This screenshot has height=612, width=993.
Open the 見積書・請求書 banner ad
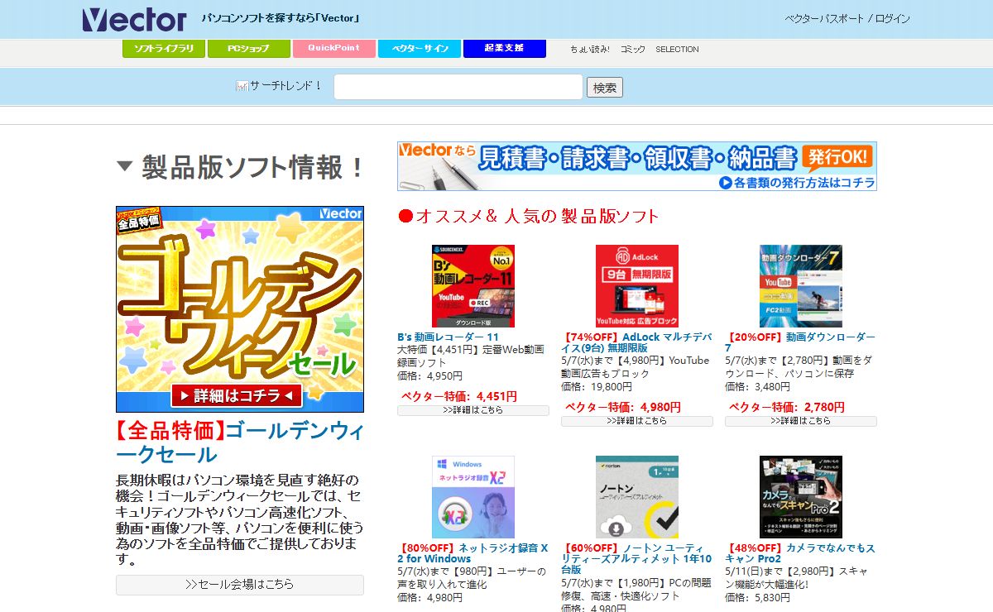point(637,166)
